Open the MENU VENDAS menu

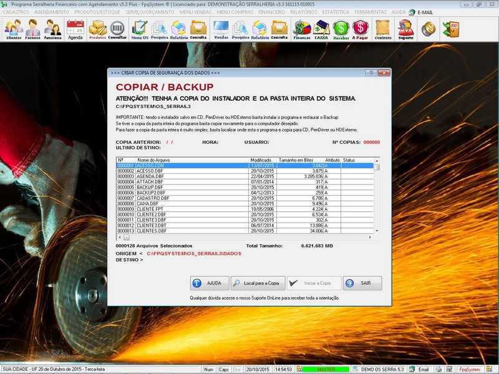[195, 12]
